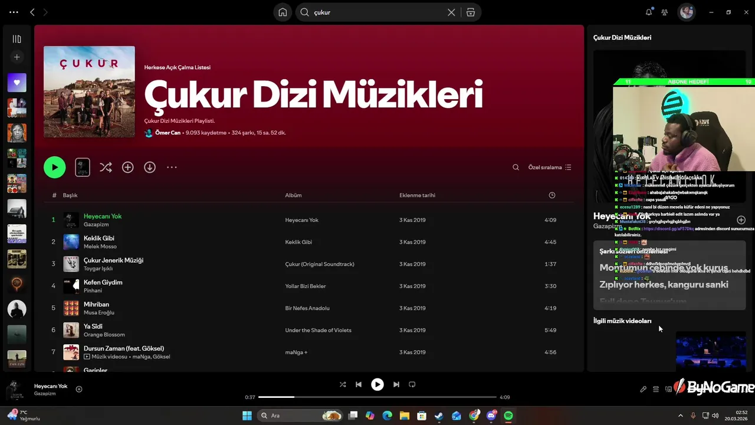
Task: Open the Windows Start menu
Action: pyautogui.click(x=247, y=416)
